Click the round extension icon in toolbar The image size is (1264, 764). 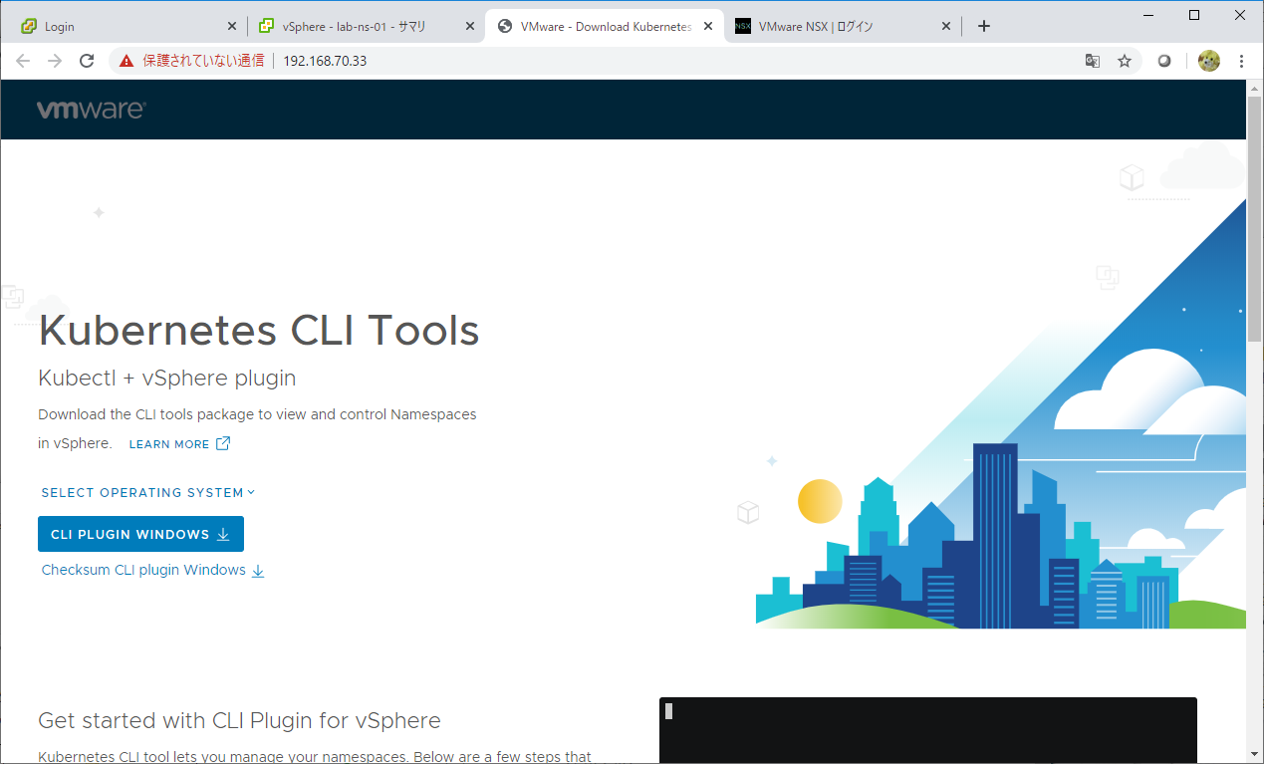tap(1164, 61)
